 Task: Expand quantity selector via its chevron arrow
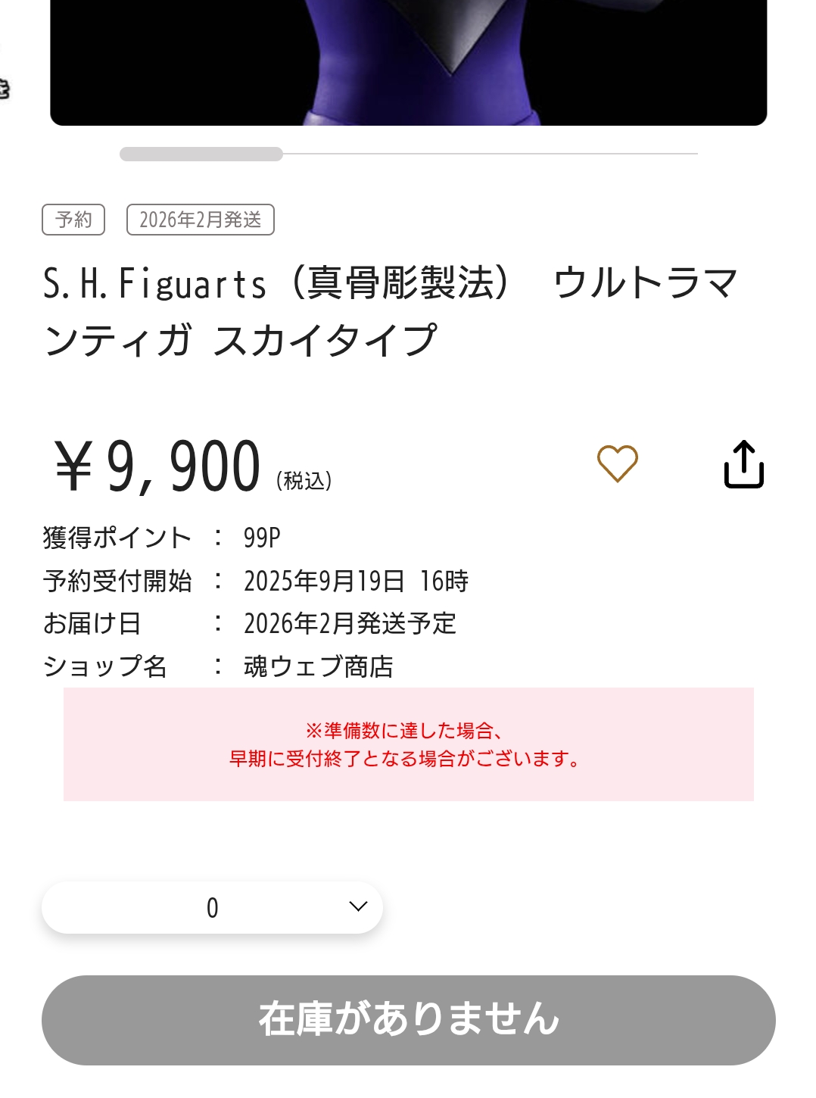pos(358,906)
